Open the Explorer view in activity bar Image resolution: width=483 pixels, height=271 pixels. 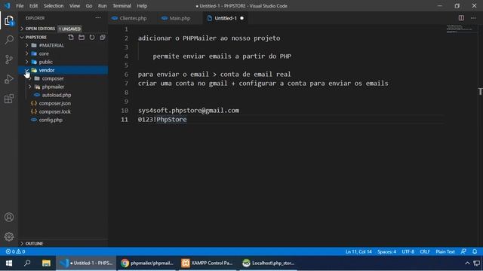(9, 20)
